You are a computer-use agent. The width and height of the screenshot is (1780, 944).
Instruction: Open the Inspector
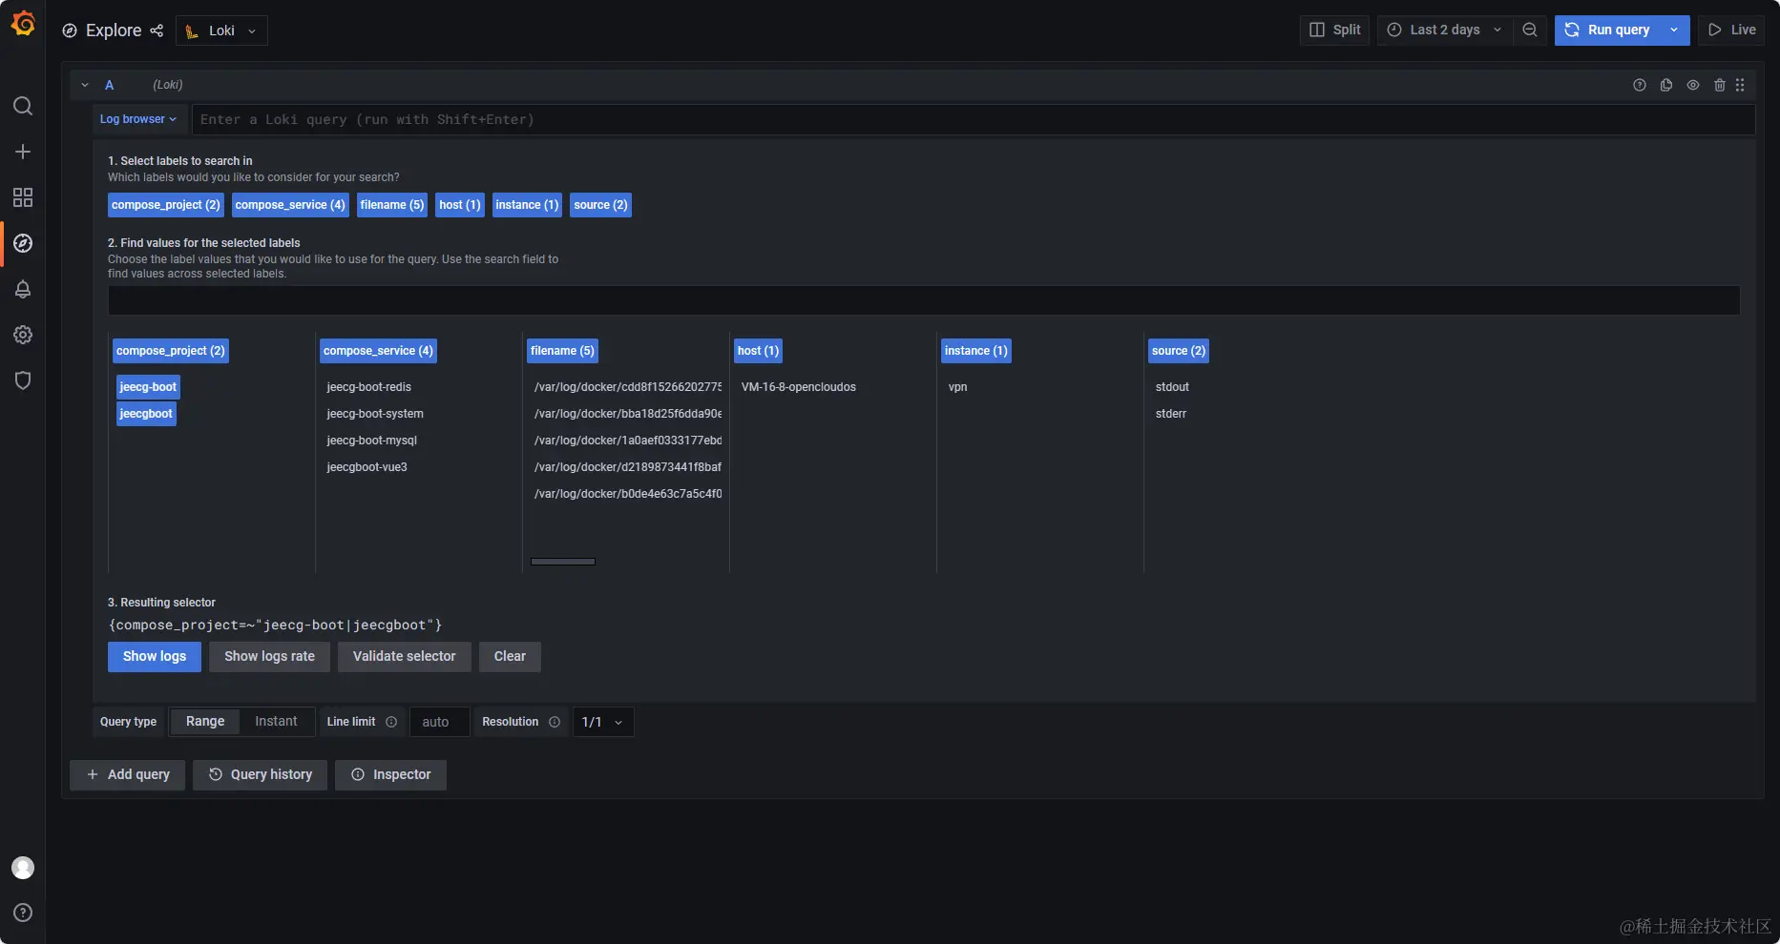coord(390,775)
